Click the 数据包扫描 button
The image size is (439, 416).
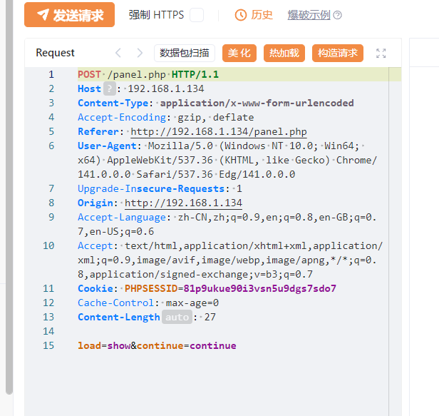click(x=185, y=53)
